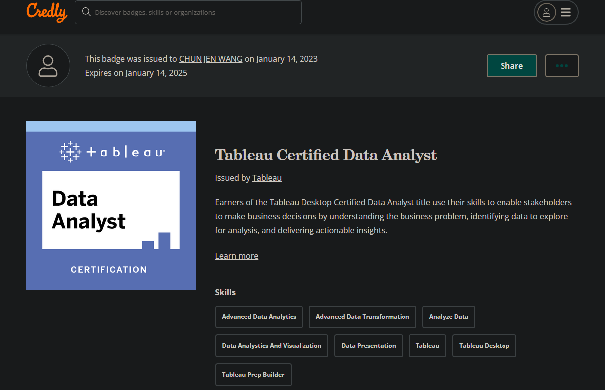Select the Tableau Prep Builder skill tag

(x=253, y=375)
